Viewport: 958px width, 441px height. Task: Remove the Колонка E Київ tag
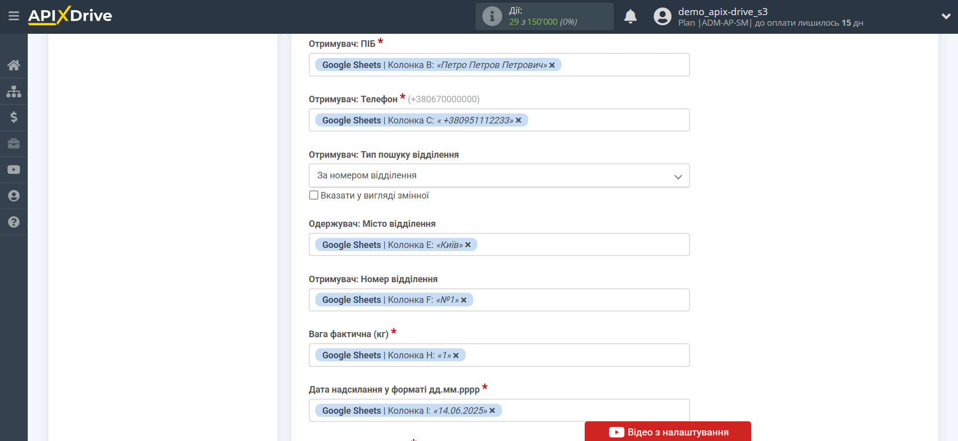pyautogui.click(x=468, y=245)
